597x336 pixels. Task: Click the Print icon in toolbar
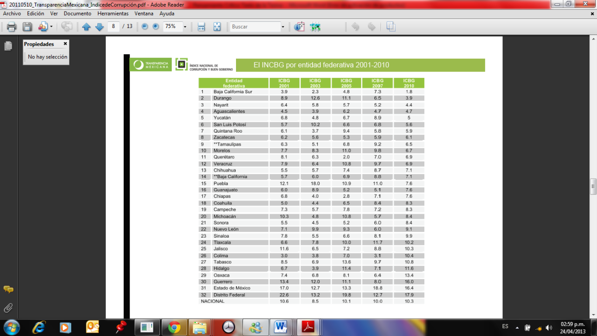click(12, 27)
